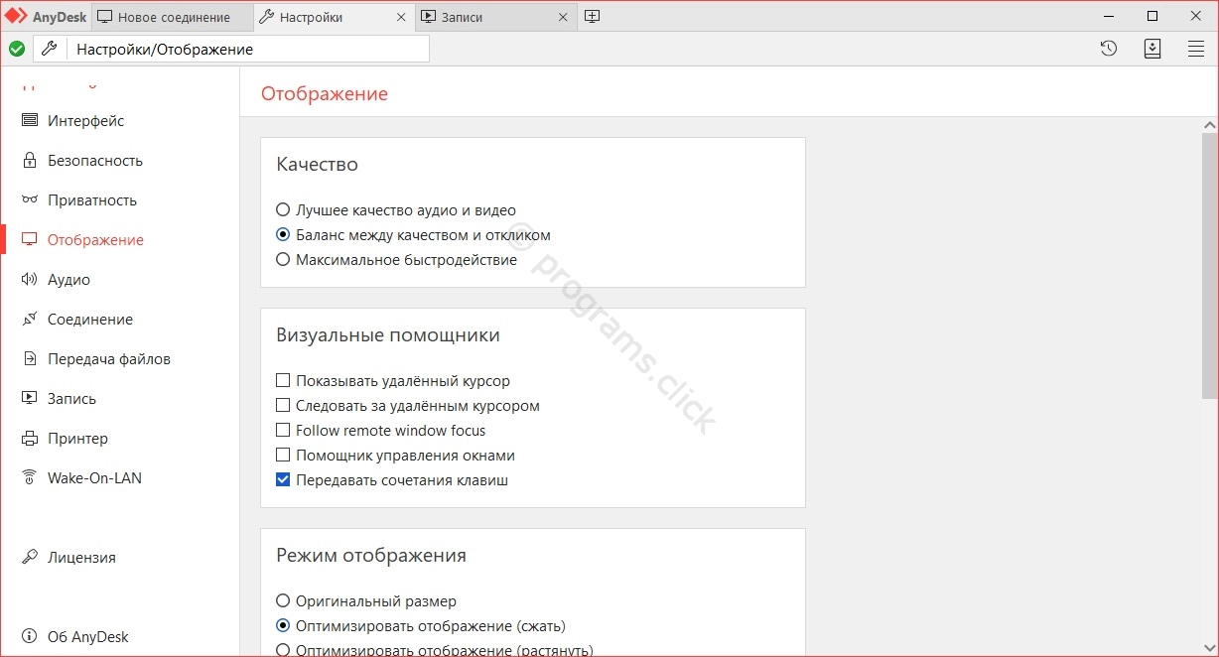Click the green connection status icon

pos(17,49)
